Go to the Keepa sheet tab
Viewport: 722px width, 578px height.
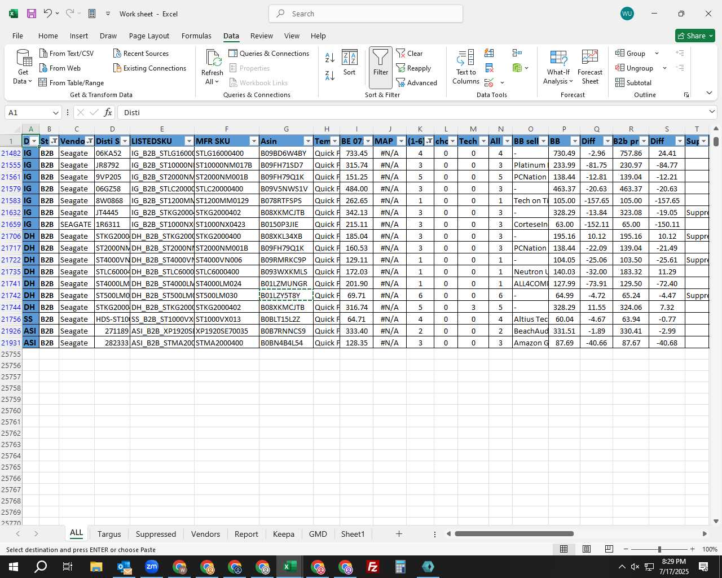(284, 534)
